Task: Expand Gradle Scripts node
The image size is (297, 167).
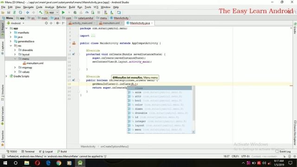Action: click(6, 76)
